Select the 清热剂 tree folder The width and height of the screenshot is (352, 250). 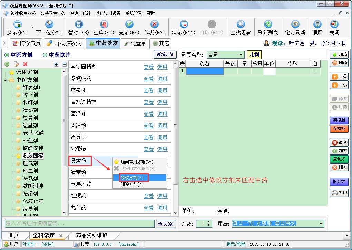click(30, 110)
